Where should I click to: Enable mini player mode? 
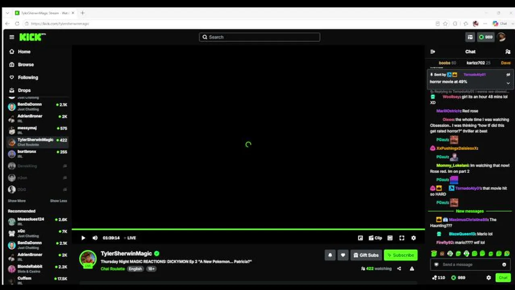[x=360, y=238]
